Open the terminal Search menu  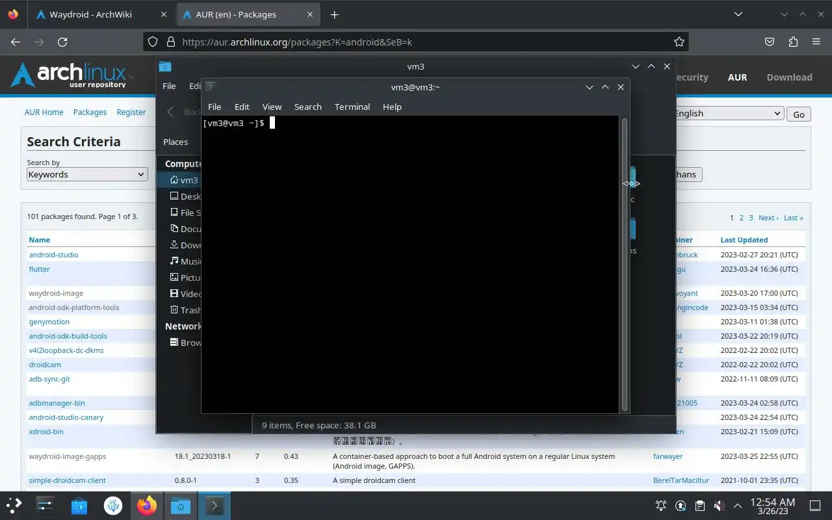[x=308, y=107]
